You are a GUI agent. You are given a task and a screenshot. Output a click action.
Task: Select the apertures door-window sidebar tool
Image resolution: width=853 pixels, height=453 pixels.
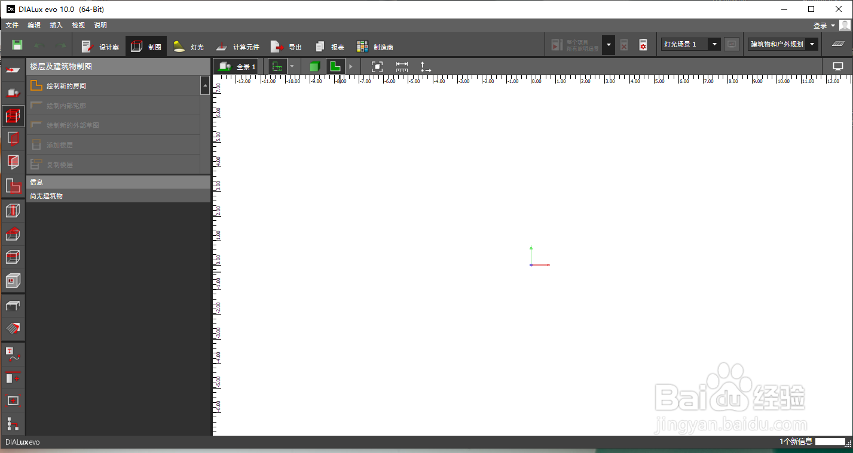(13, 138)
